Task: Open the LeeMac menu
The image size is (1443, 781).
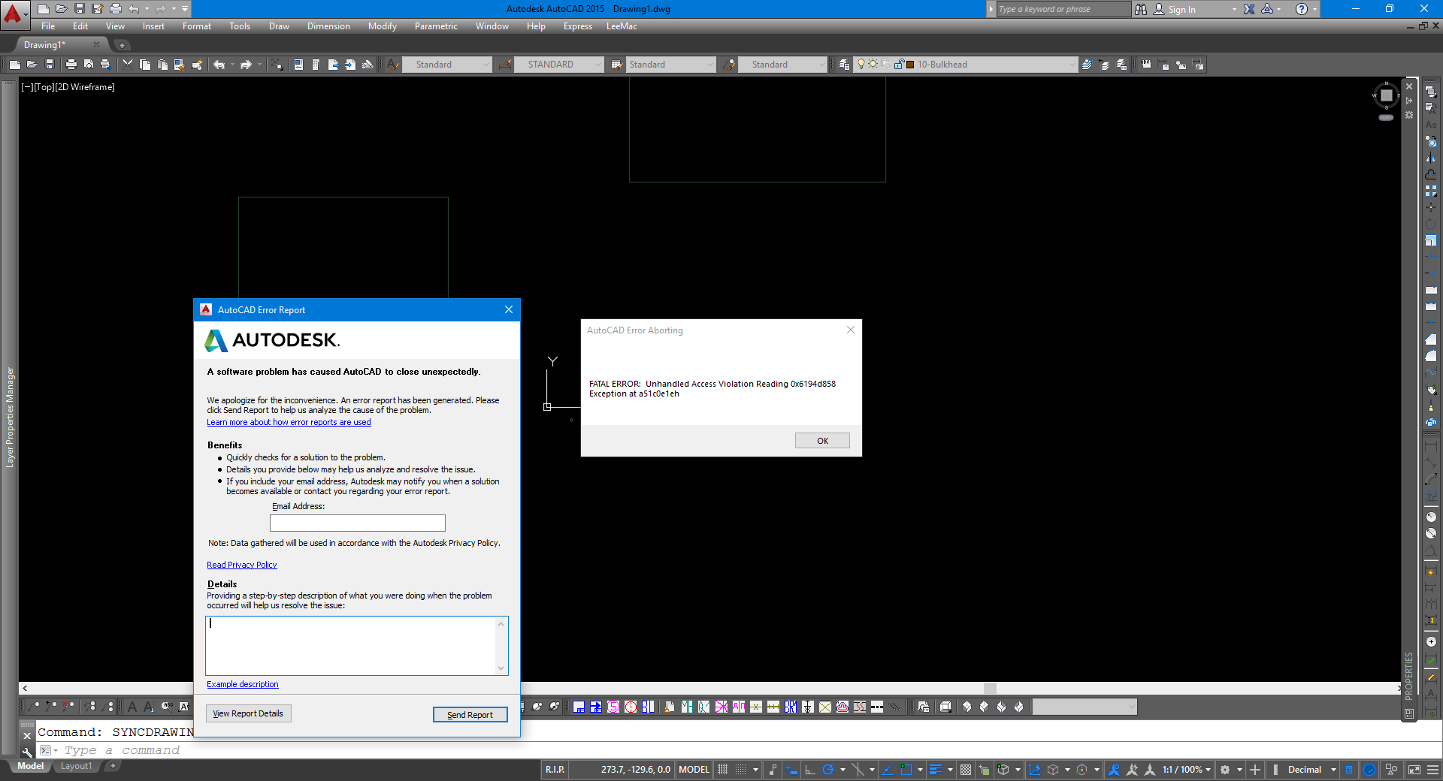Action: [x=622, y=26]
